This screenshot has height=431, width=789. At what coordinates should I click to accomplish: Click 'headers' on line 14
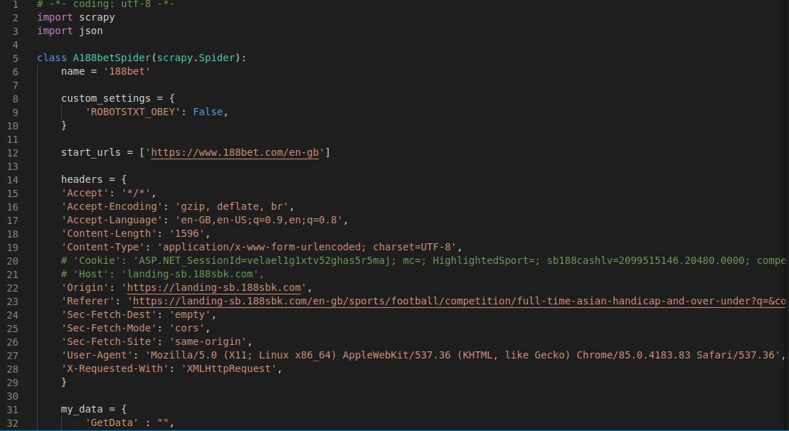[x=82, y=179]
